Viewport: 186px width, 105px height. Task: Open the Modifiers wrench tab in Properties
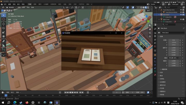click(x=155, y=58)
